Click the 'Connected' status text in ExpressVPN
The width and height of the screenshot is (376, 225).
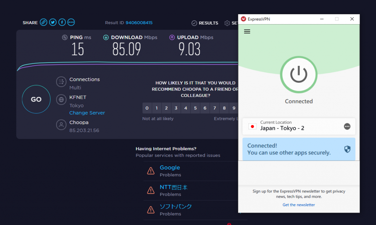coord(299,101)
